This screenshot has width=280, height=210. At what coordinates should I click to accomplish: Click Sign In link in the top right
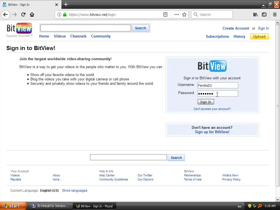[263, 28]
